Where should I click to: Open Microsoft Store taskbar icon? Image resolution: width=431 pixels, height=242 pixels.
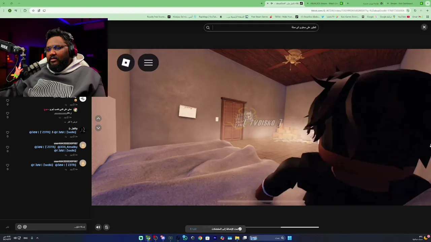coord(207,238)
